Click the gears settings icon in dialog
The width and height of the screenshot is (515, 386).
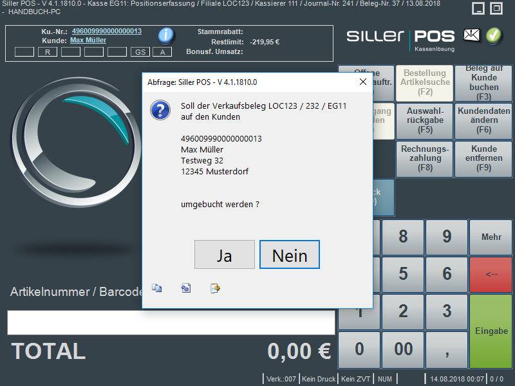[185, 288]
